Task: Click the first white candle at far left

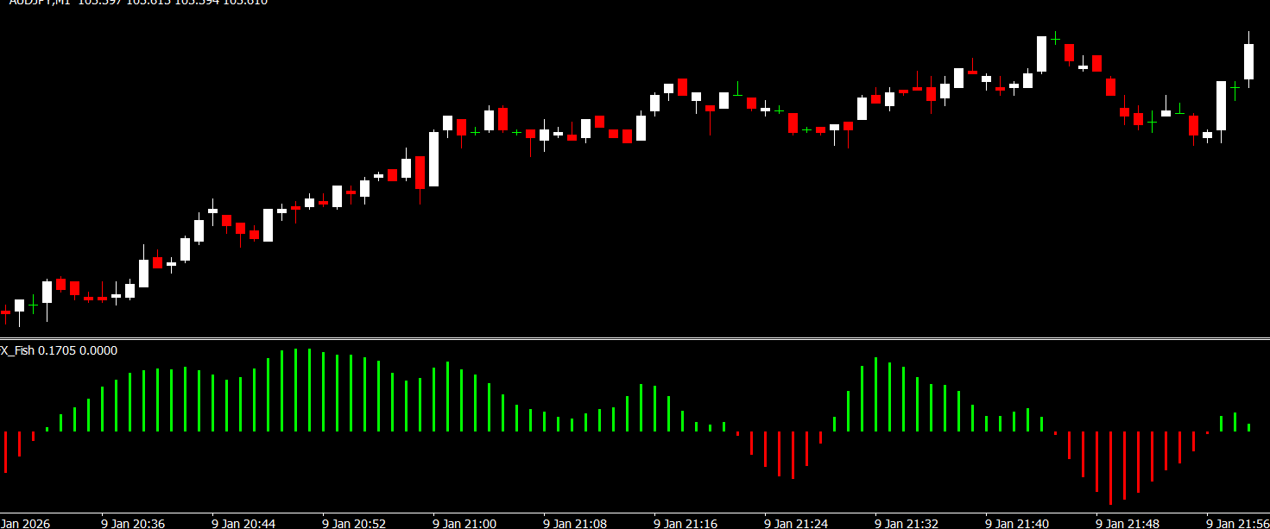Action: pyautogui.click(x=19, y=305)
